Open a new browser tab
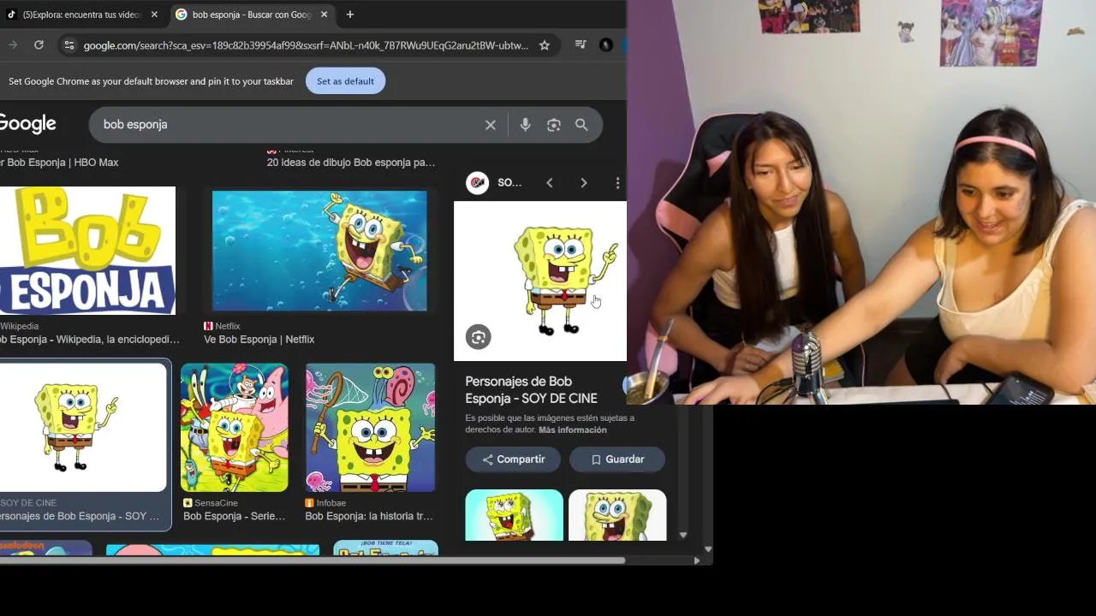 (350, 15)
